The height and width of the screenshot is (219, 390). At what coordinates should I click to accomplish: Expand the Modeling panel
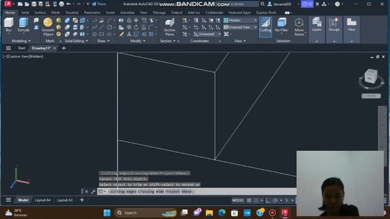click(x=21, y=41)
